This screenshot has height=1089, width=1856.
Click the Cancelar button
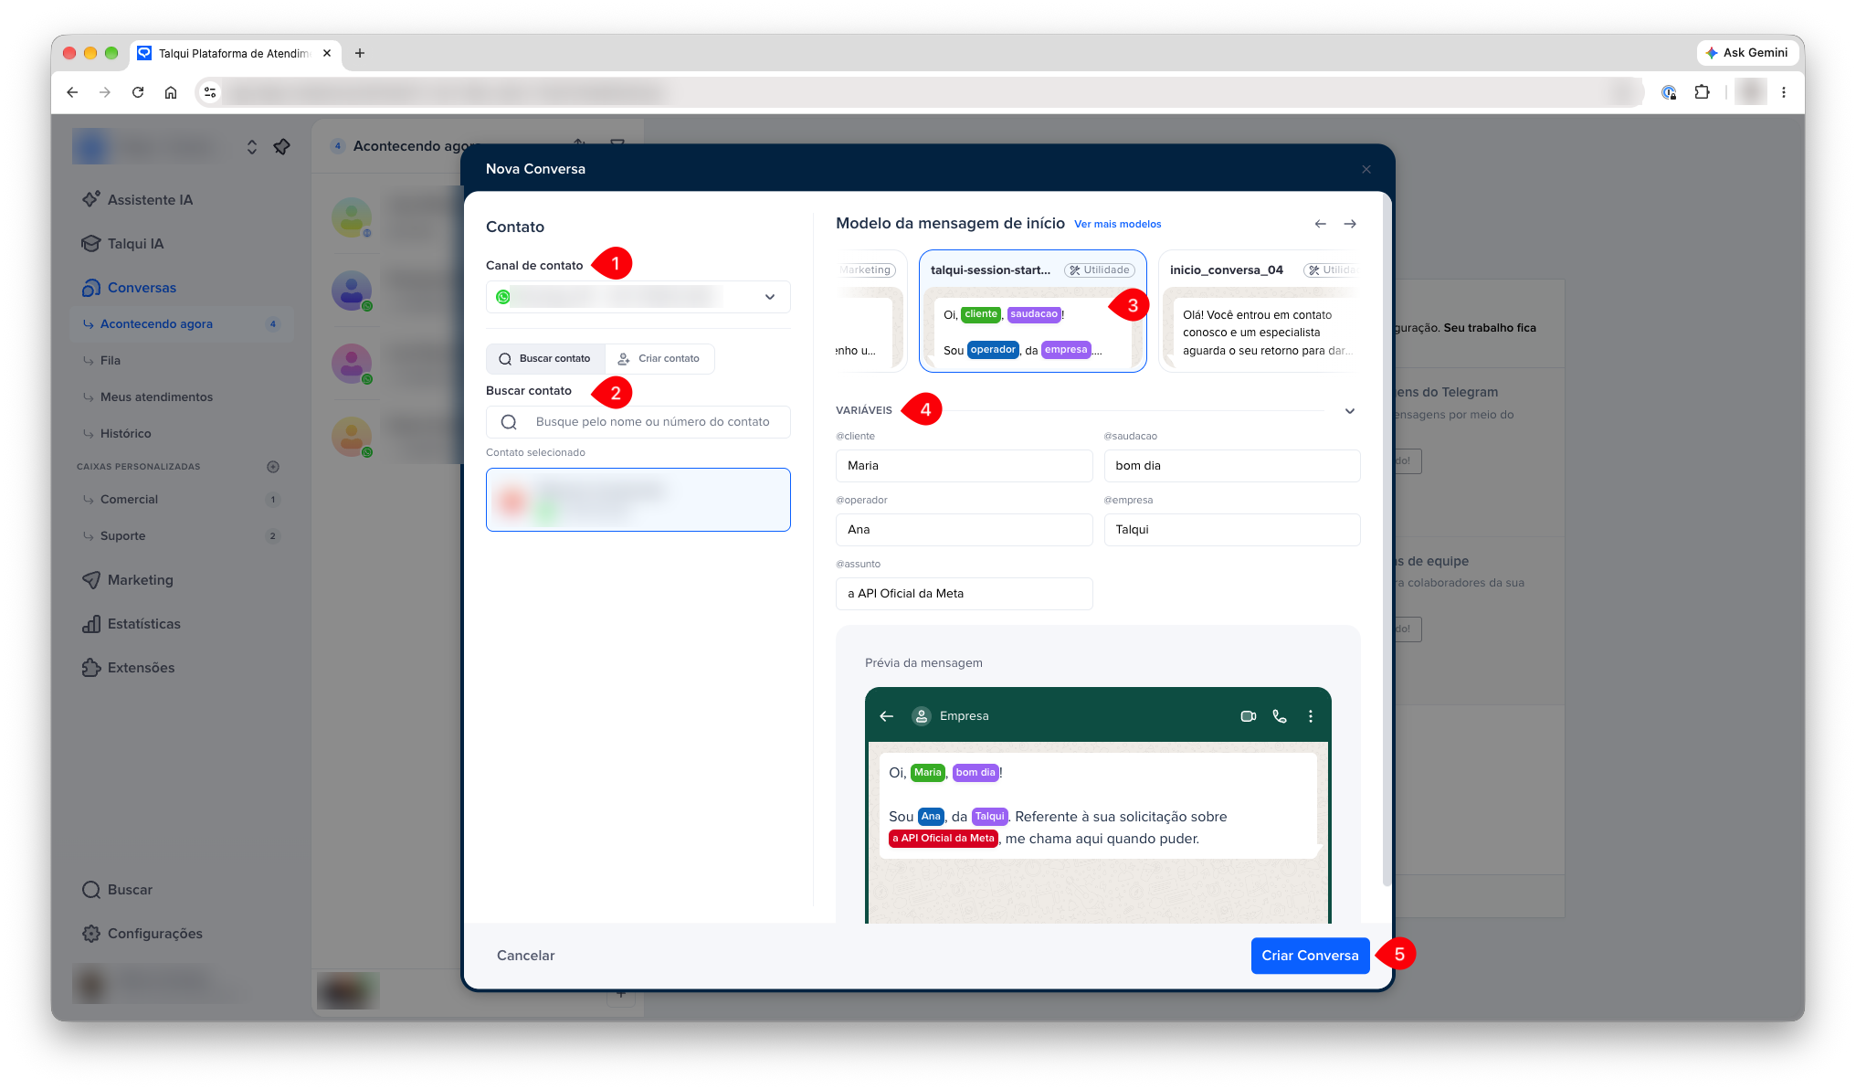click(x=526, y=956)
